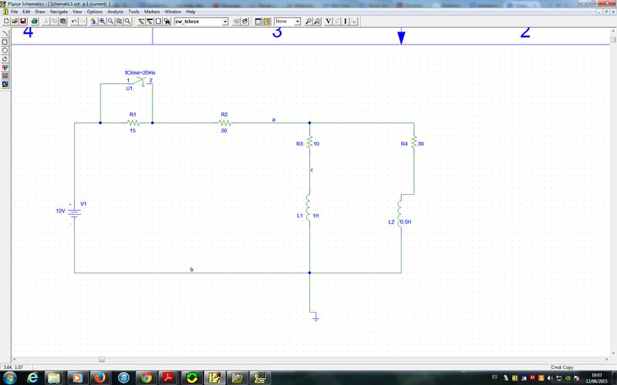Image resolution: width=617 pixels, height=385 pixels.
Task: Click the Save file toolbar icon
Action: tap(24, 21)
